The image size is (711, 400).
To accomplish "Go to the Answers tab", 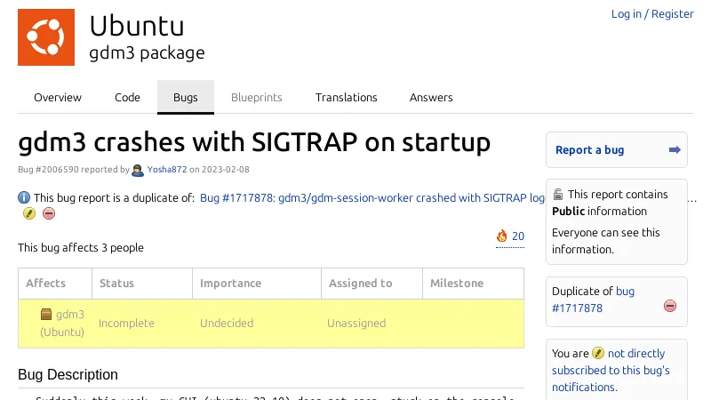I will (x=431, y=98).
